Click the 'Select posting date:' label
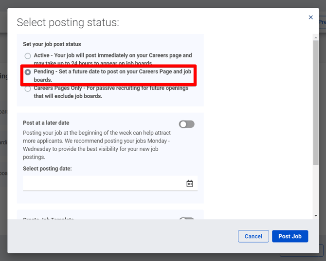 pyautogui.click(x=47, y=169)
